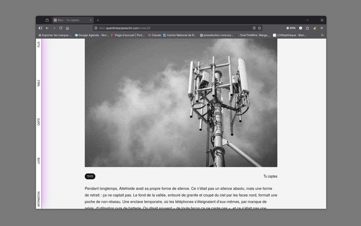Expand the list all tabs chevron

(x=307, y=20)
